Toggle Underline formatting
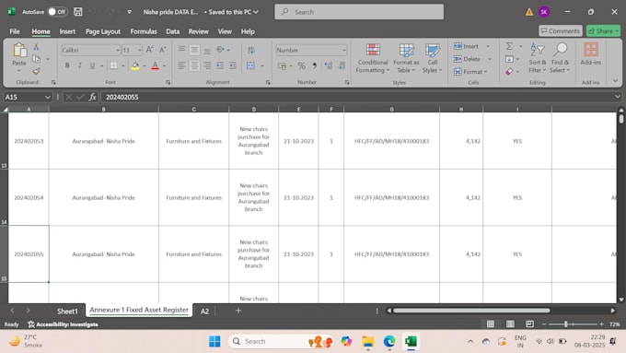 (x=92, y=65)
